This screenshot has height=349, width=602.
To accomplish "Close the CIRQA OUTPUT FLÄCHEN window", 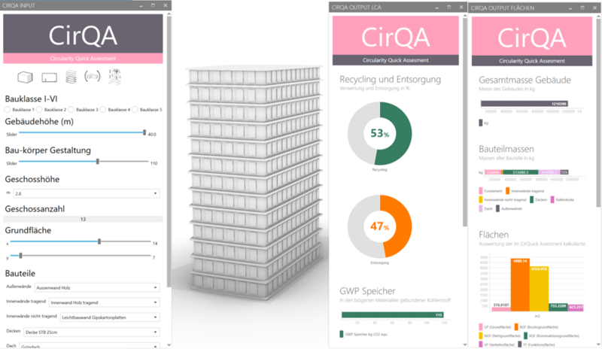I will pyautogui.click(x=595, y=8).
